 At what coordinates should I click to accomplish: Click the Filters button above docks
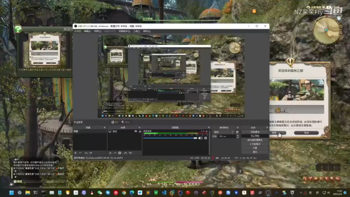click(x=126, y=122)
